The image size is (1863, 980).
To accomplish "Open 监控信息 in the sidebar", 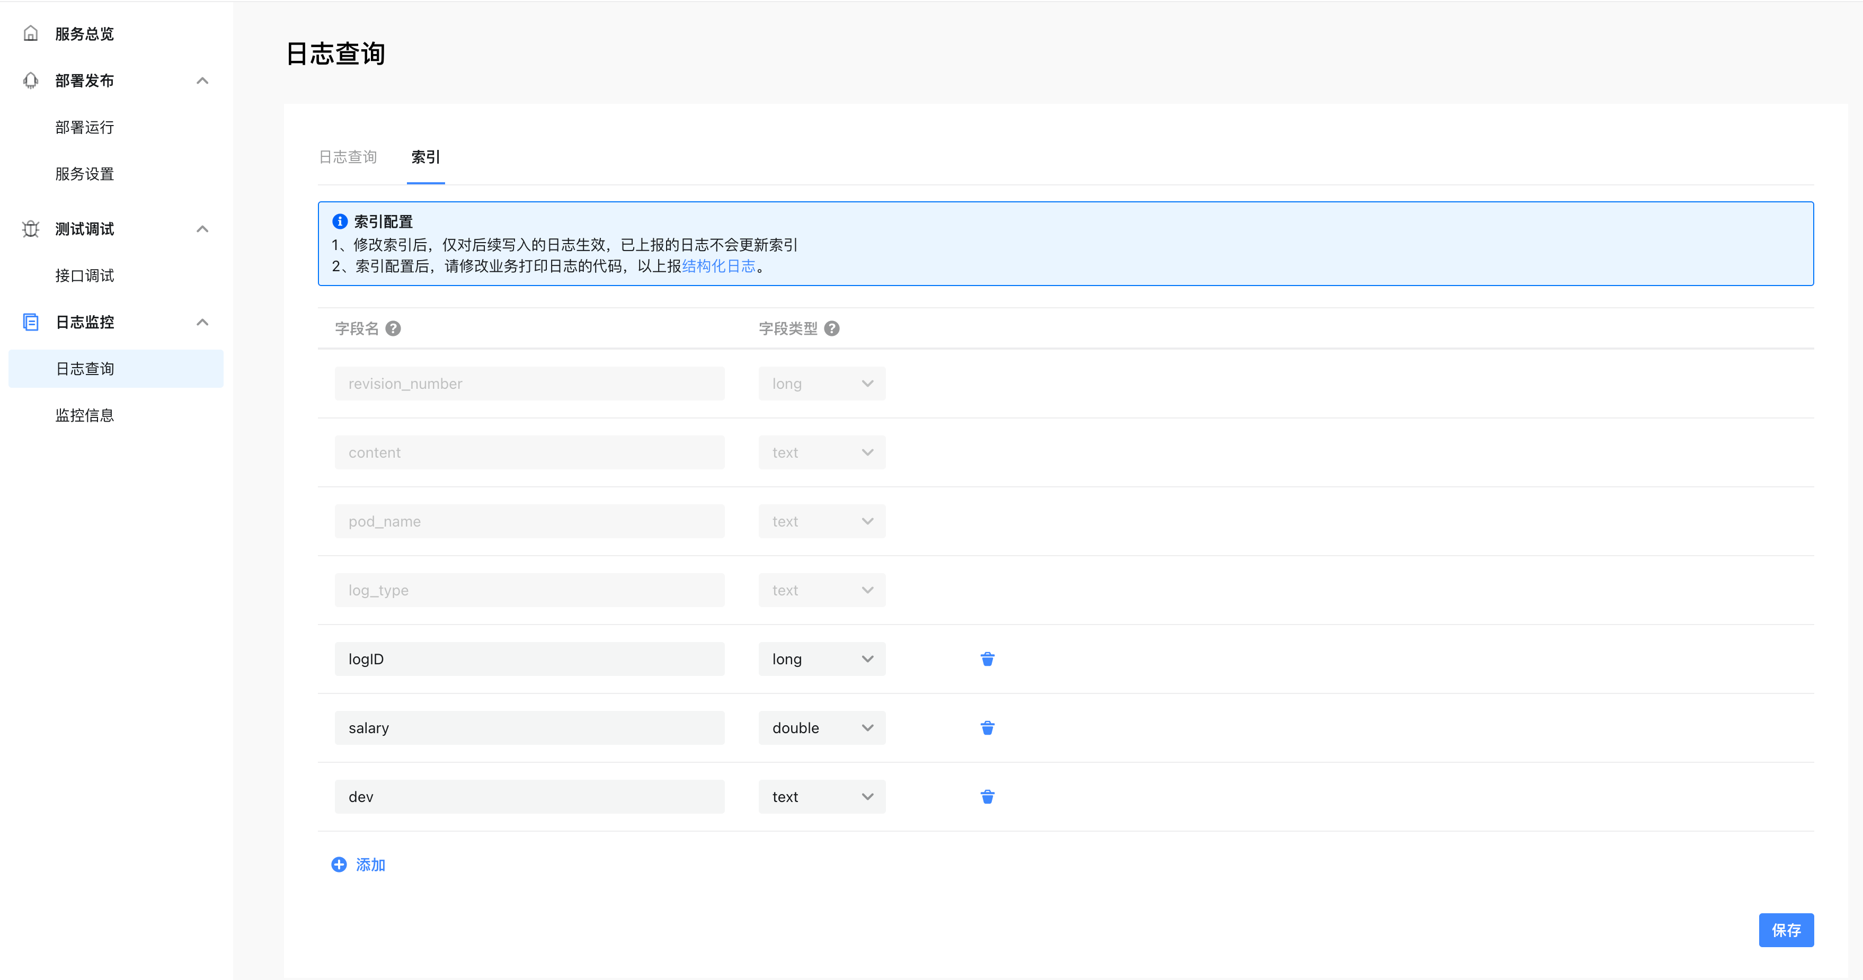I will [x=85, y=415].
